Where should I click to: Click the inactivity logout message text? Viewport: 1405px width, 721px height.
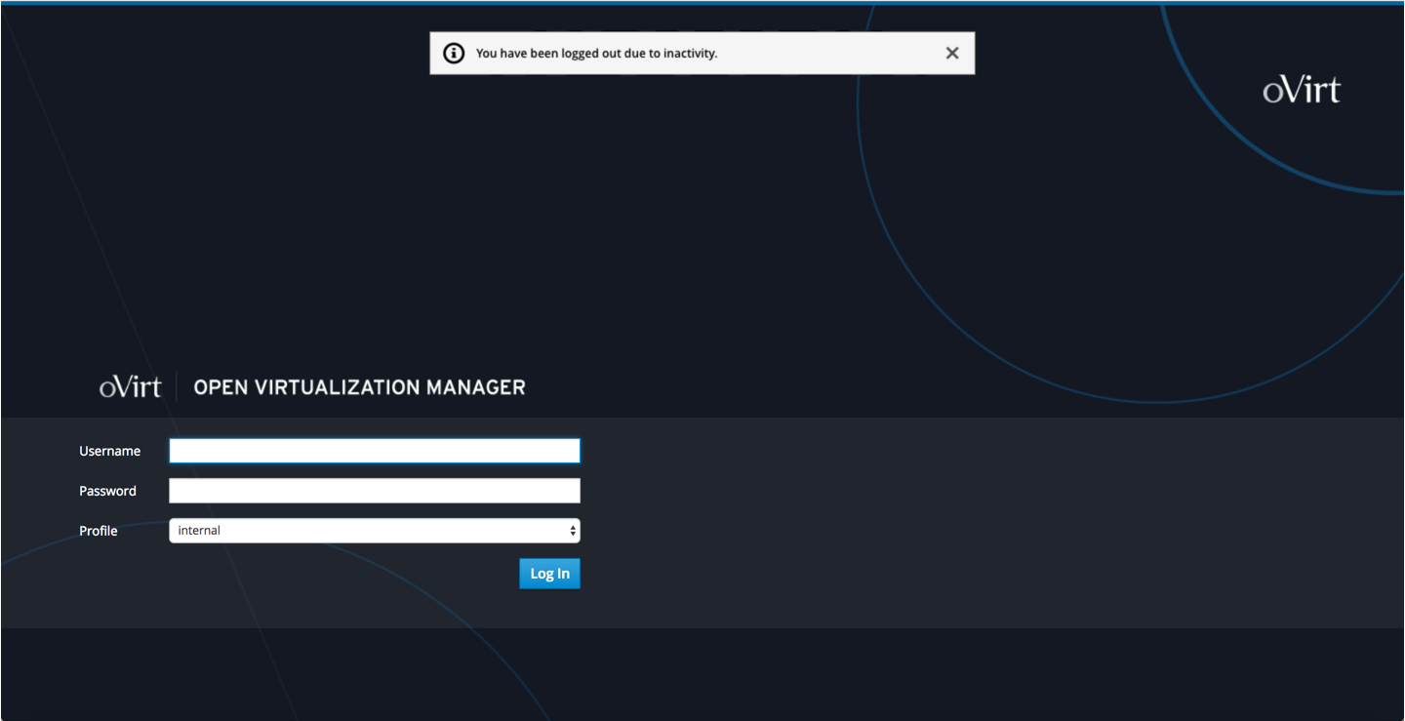click(595, 53)
